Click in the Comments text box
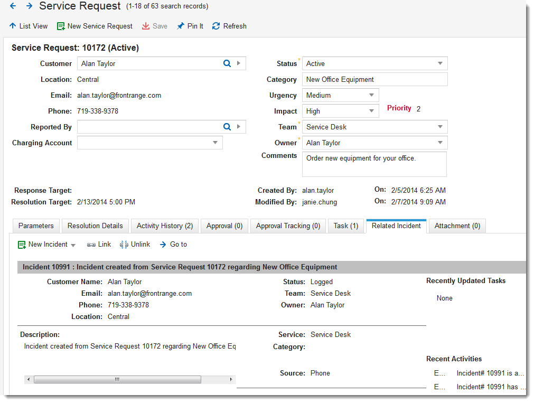Screen dimensions: 534x403 [374, 164]
